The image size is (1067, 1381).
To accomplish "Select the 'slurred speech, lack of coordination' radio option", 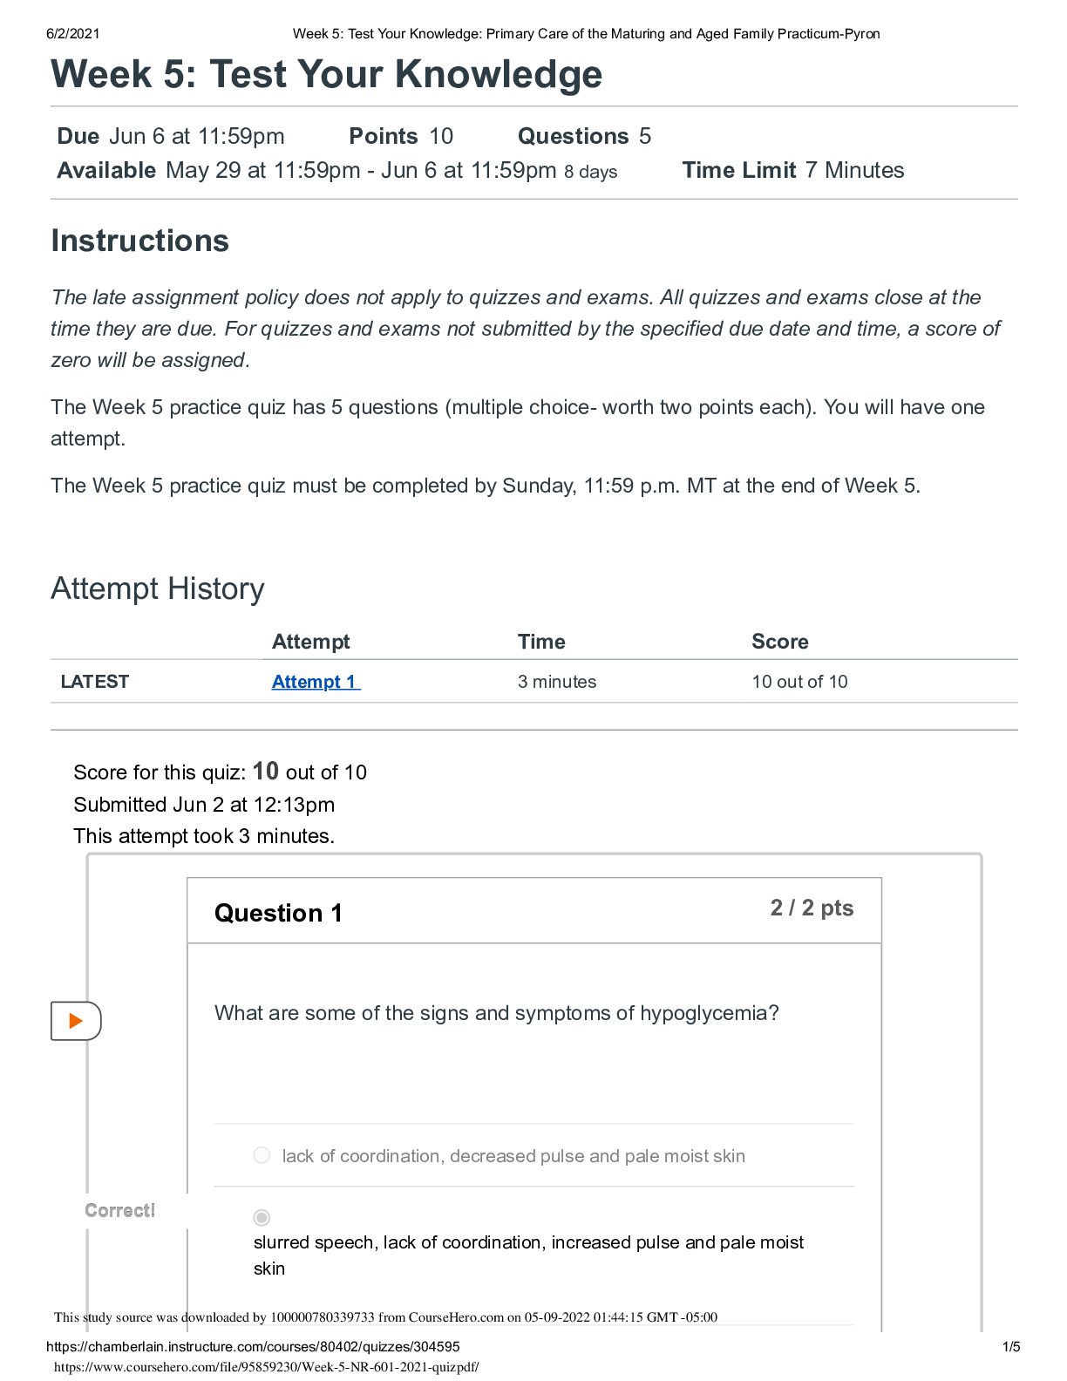I will point(262,1217).
